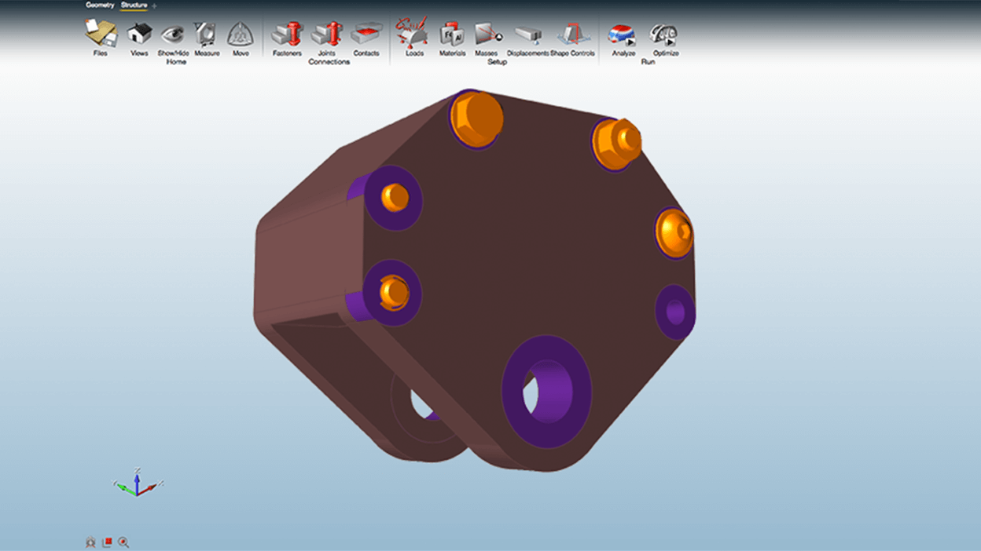Start optimization with the Optimize button
This screenshot has height=551, width=981.
pyautogui.click(x=659, y=31)
